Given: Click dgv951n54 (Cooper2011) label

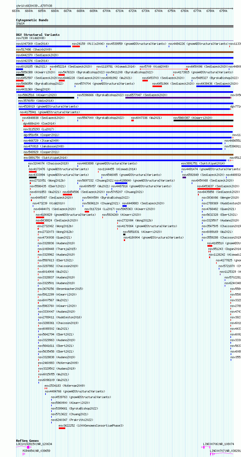Looking at the screenshot, I should pyautogui.click(x=41, y=135).
